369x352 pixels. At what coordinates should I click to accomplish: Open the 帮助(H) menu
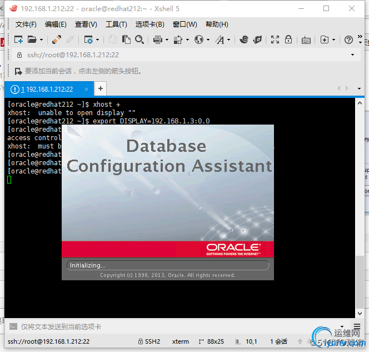217,24
